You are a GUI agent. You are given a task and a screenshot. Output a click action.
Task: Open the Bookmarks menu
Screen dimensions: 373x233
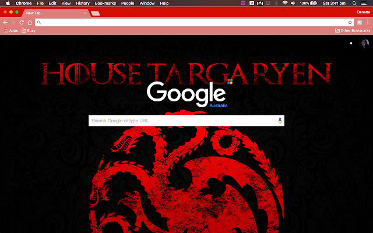tap(105, 3)
